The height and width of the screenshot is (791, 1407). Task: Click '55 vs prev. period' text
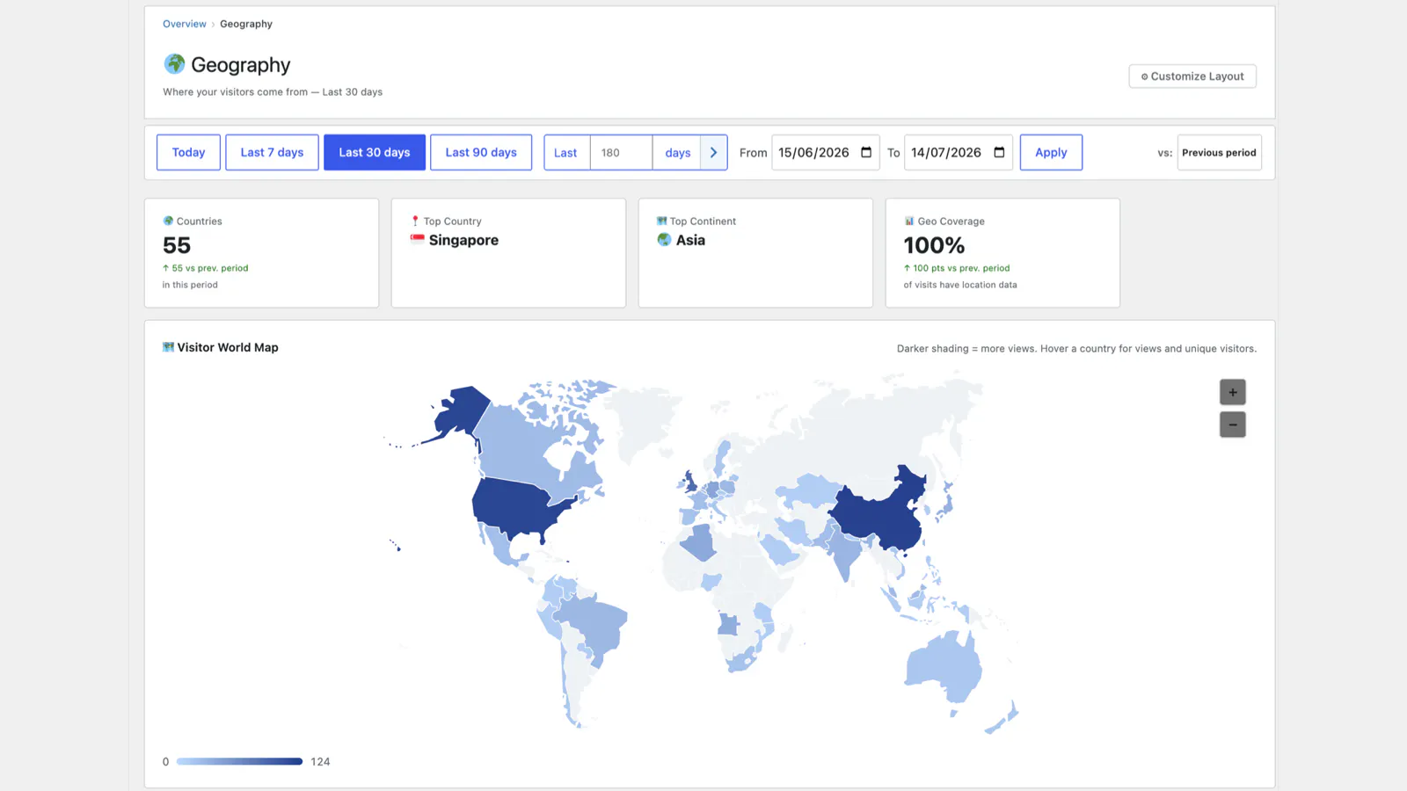coord(209,268)
